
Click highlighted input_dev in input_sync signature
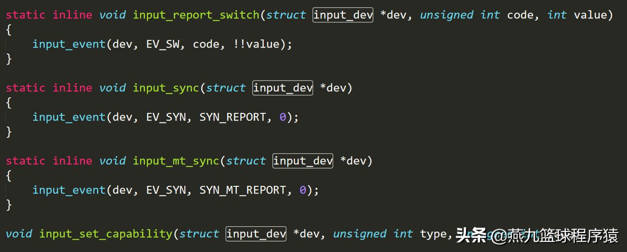pos(283,88)
